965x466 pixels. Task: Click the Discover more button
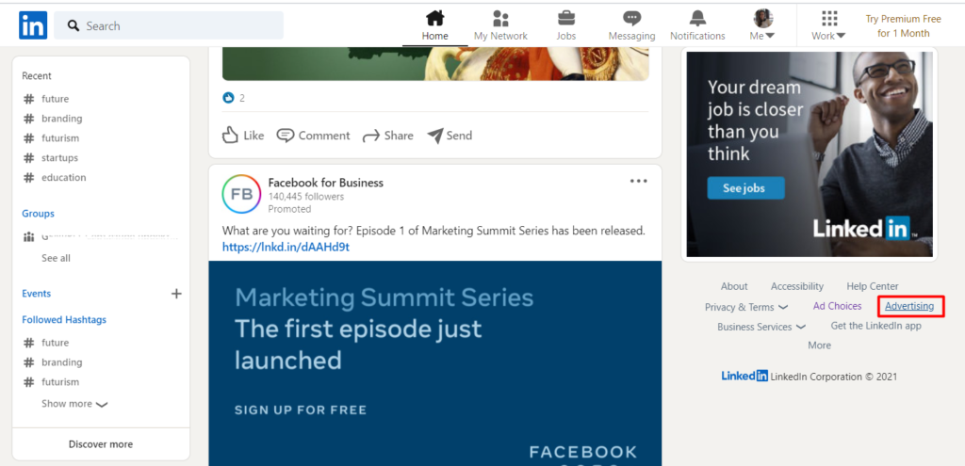coord(101,444)
